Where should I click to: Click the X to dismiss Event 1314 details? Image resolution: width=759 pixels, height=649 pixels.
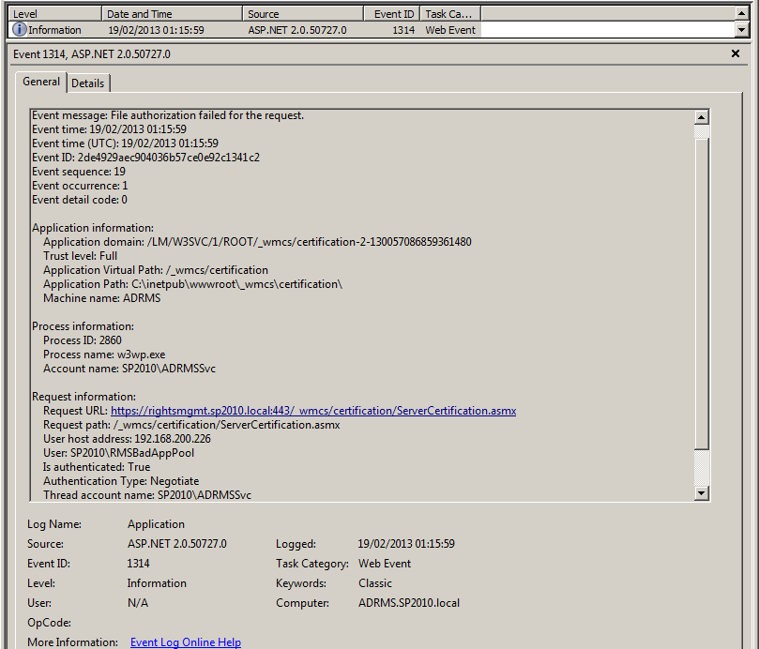[735, 53]
